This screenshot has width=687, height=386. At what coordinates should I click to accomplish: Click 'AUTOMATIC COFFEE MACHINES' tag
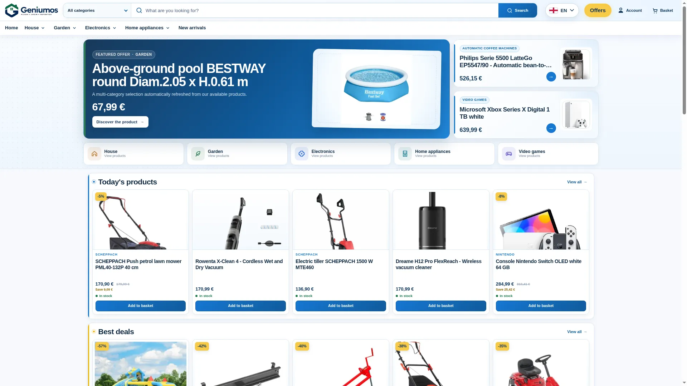pos(489,49)
